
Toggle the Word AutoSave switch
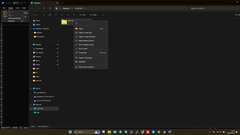16,3
